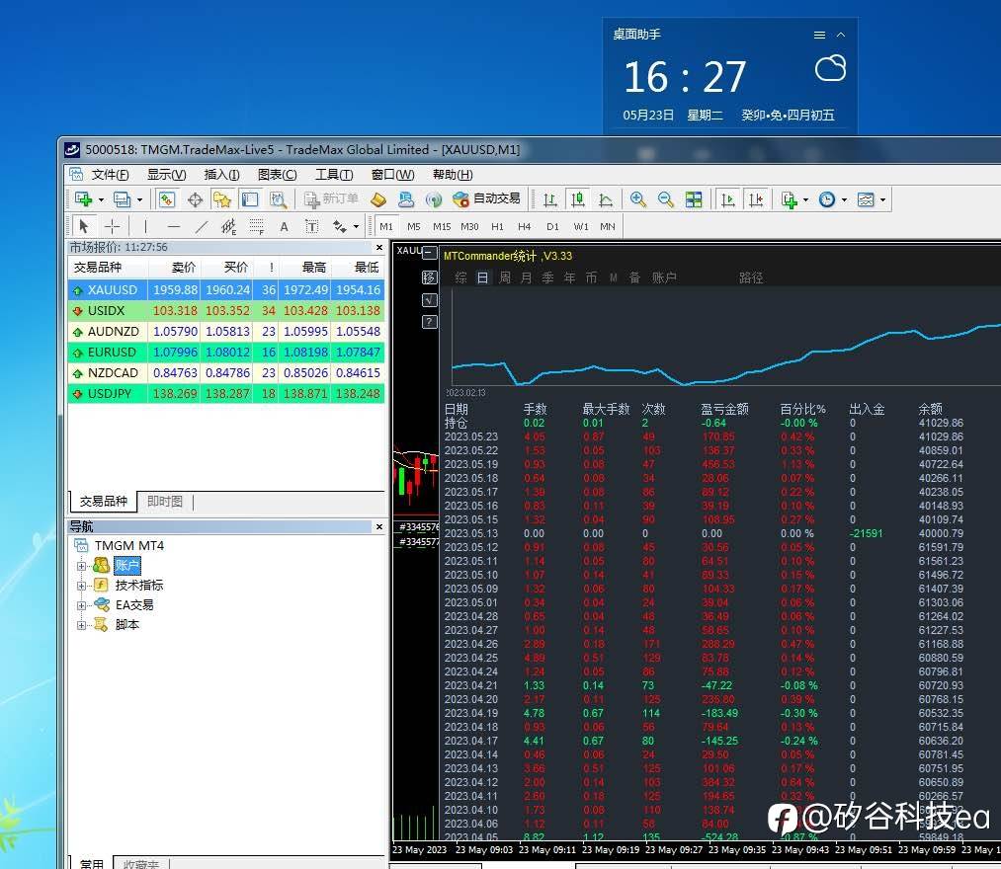The width and height of the screenshot is (1001, 869).
Task: Select the Fibonacci retracement tool
Action: click(257, 226)
